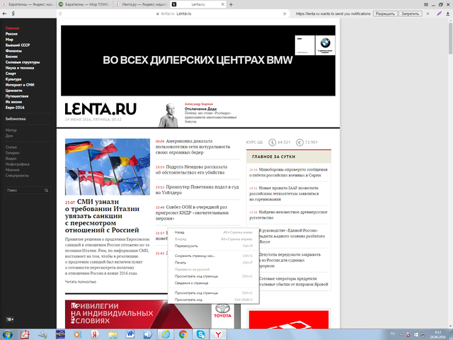Open the Финансы section in sidebar

coord(13,51)
